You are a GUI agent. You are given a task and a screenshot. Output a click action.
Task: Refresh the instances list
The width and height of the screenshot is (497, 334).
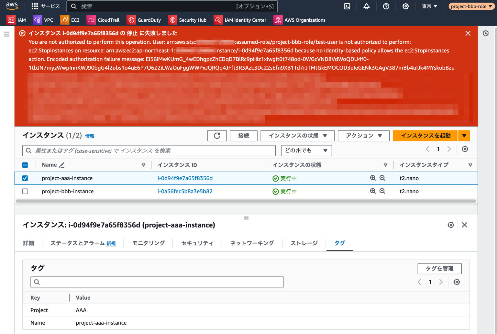coord(217,136)
